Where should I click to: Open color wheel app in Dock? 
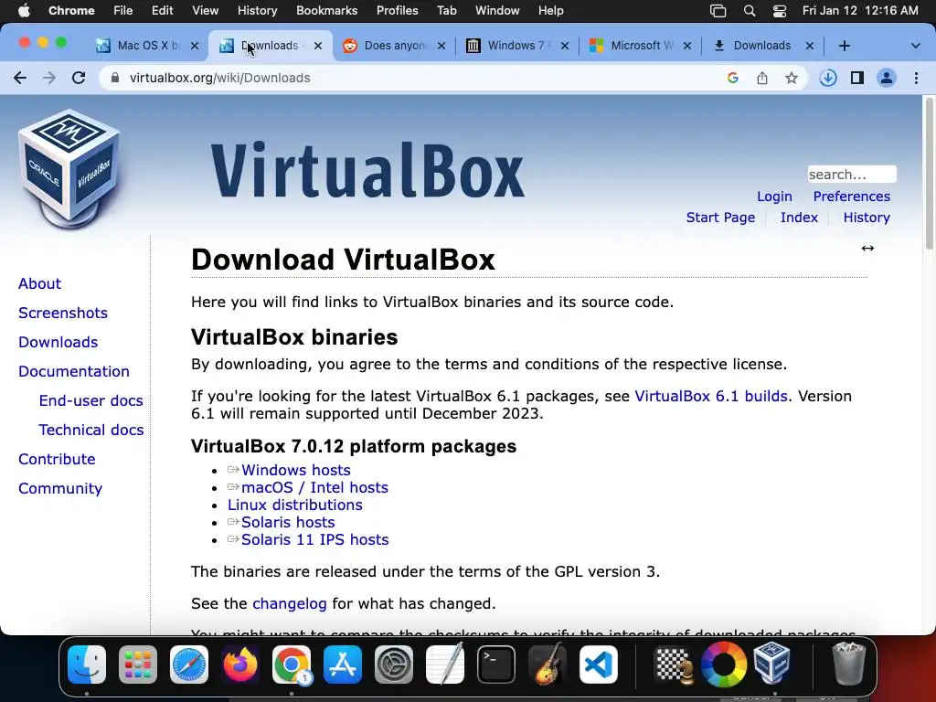[724, 664]
